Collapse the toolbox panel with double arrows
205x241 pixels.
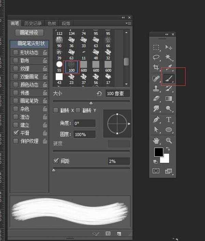(x=167, y=34)
